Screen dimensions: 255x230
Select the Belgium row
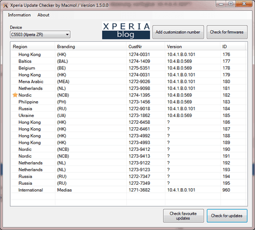129,68
